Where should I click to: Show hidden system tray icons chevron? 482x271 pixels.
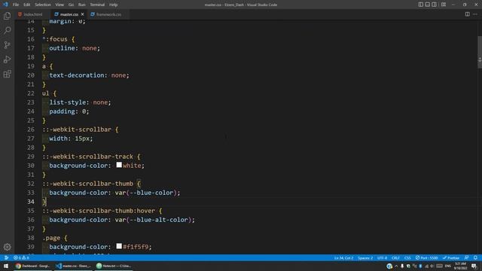pos(396,266)
